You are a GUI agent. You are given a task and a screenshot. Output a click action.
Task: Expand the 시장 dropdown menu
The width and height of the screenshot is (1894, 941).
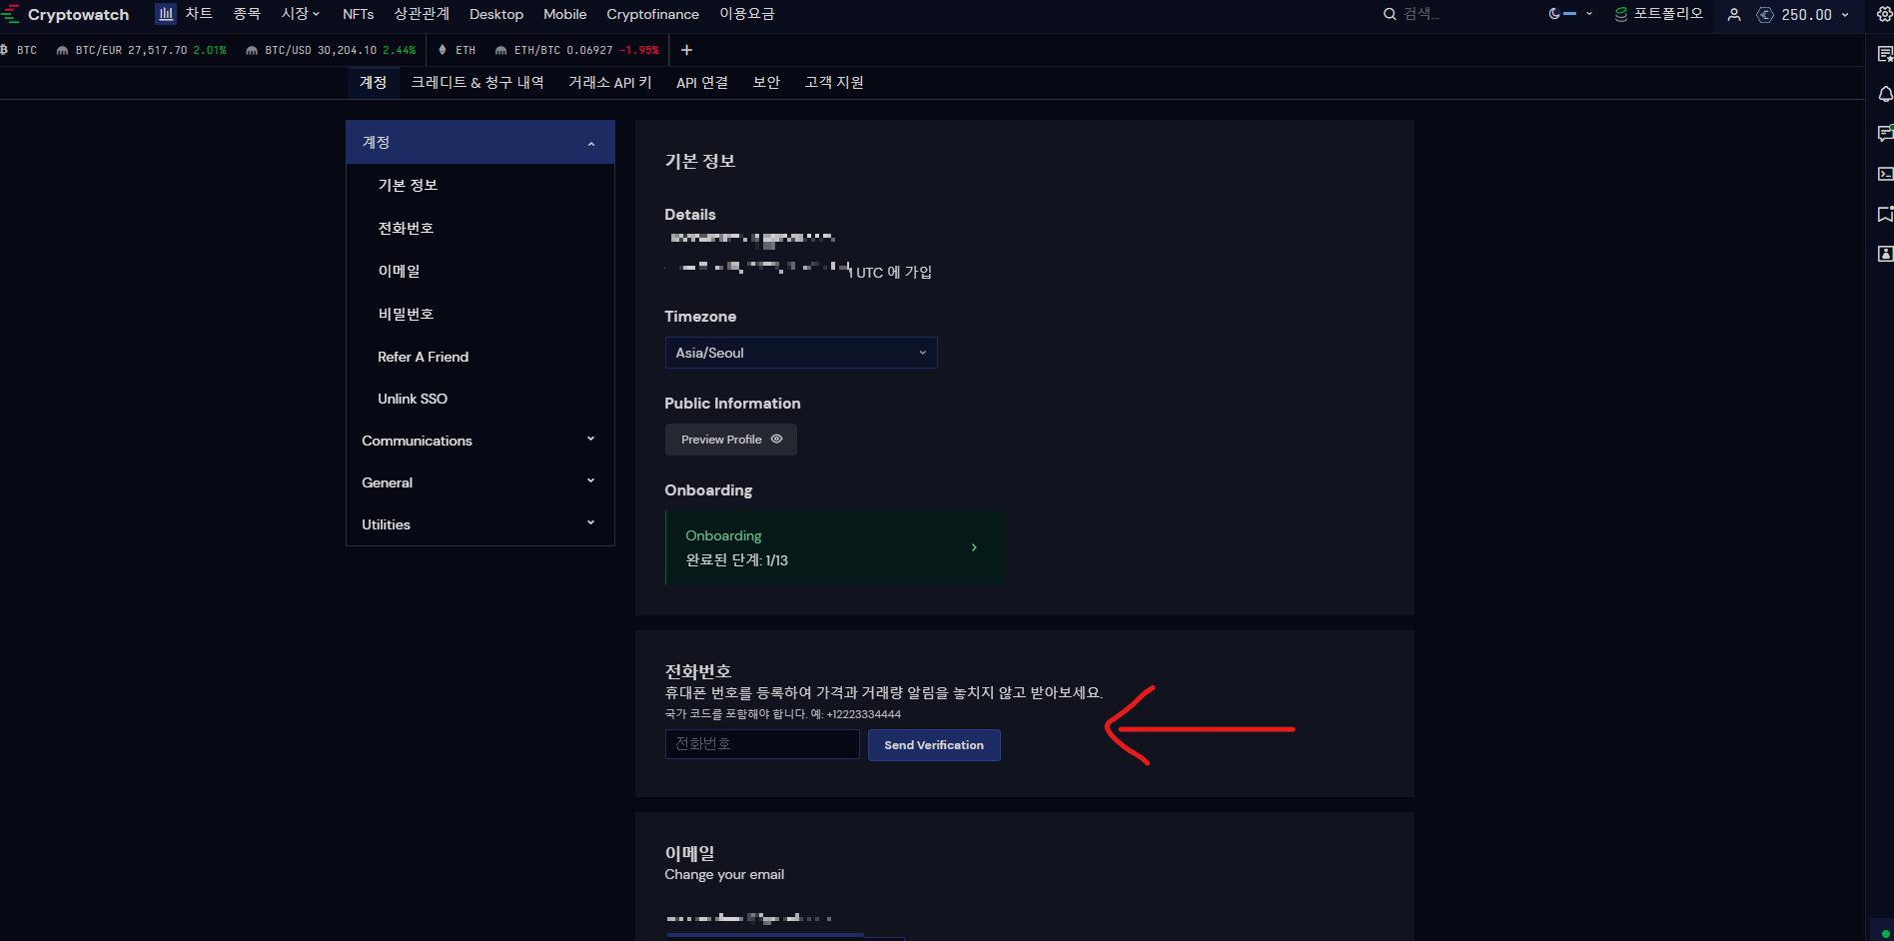pos(300,14)
